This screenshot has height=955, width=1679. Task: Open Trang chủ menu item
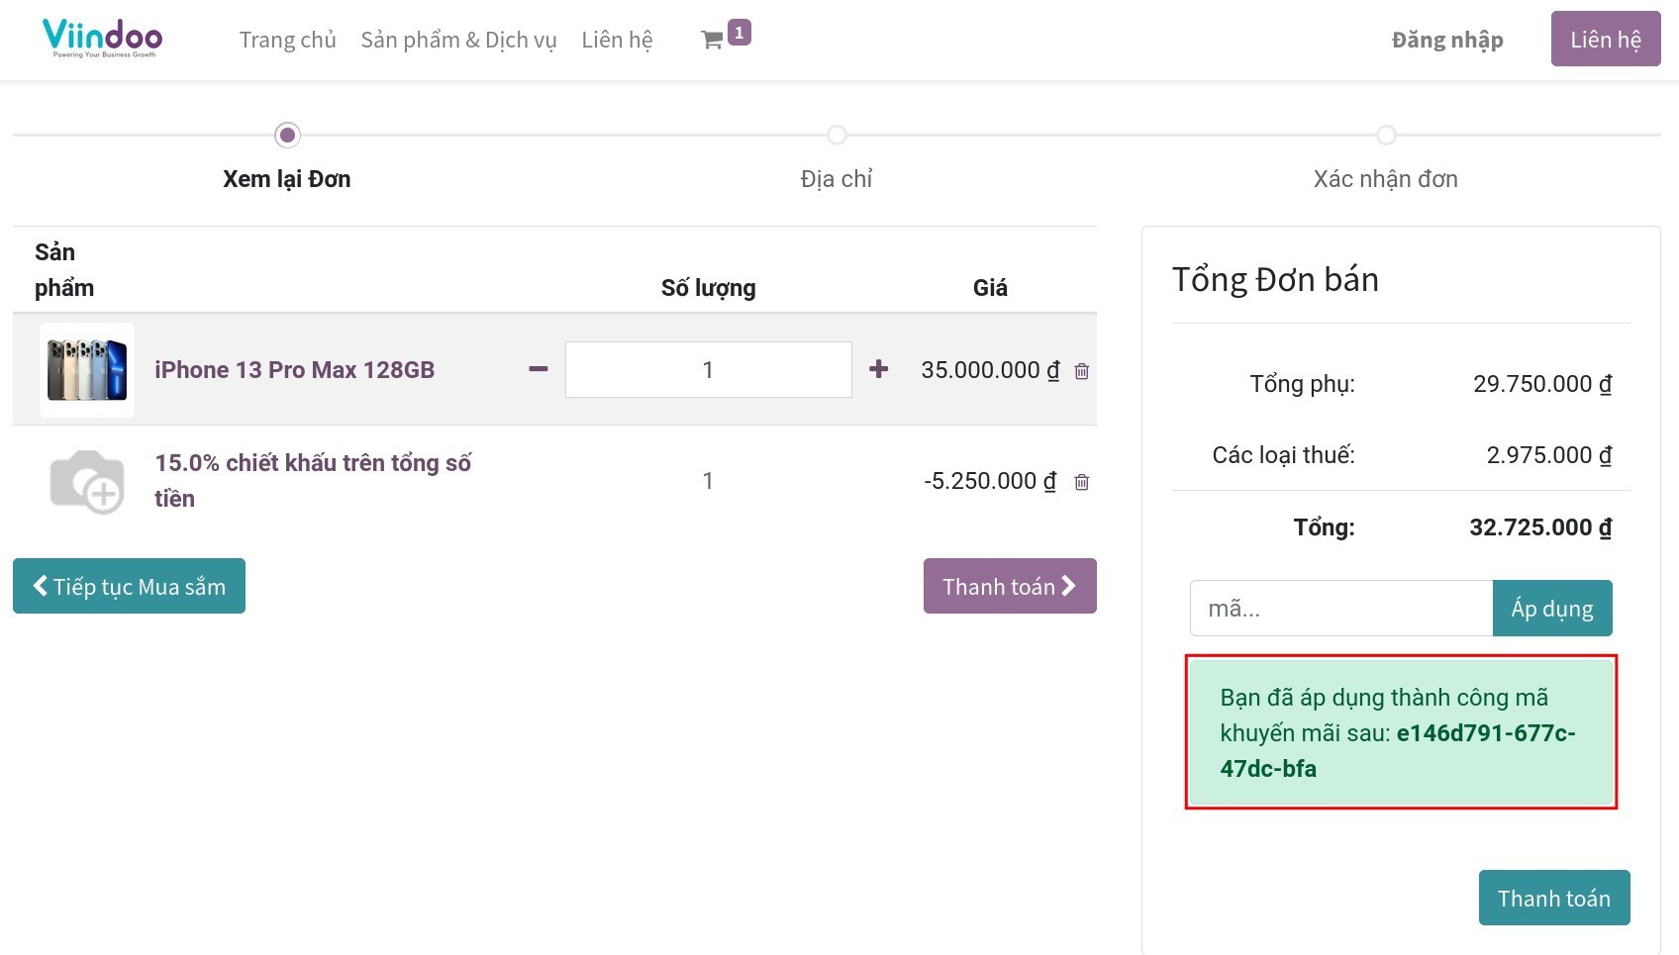click(287, 40)
